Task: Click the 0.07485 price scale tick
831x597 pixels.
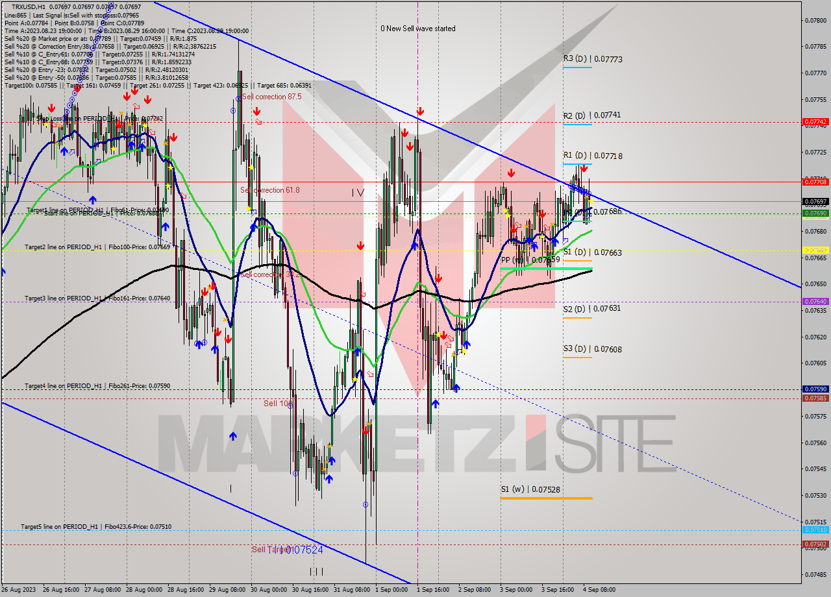Action: coord(815,574)
